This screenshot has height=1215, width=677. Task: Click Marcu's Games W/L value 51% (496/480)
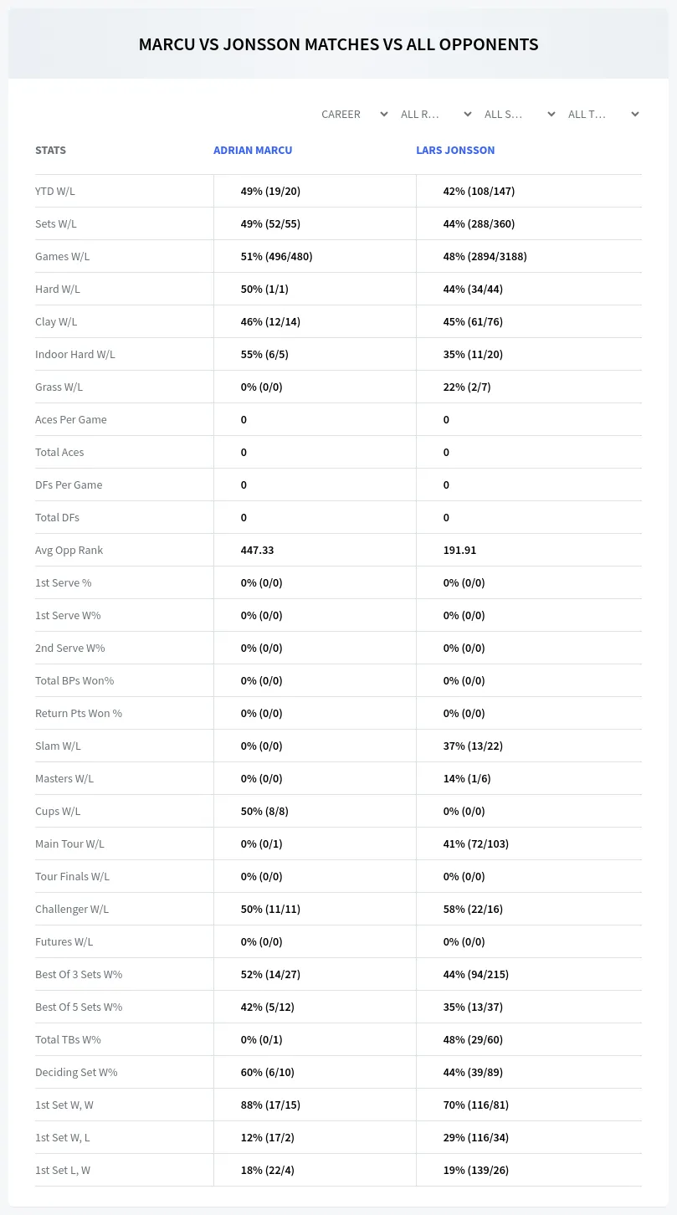(276, 256)
